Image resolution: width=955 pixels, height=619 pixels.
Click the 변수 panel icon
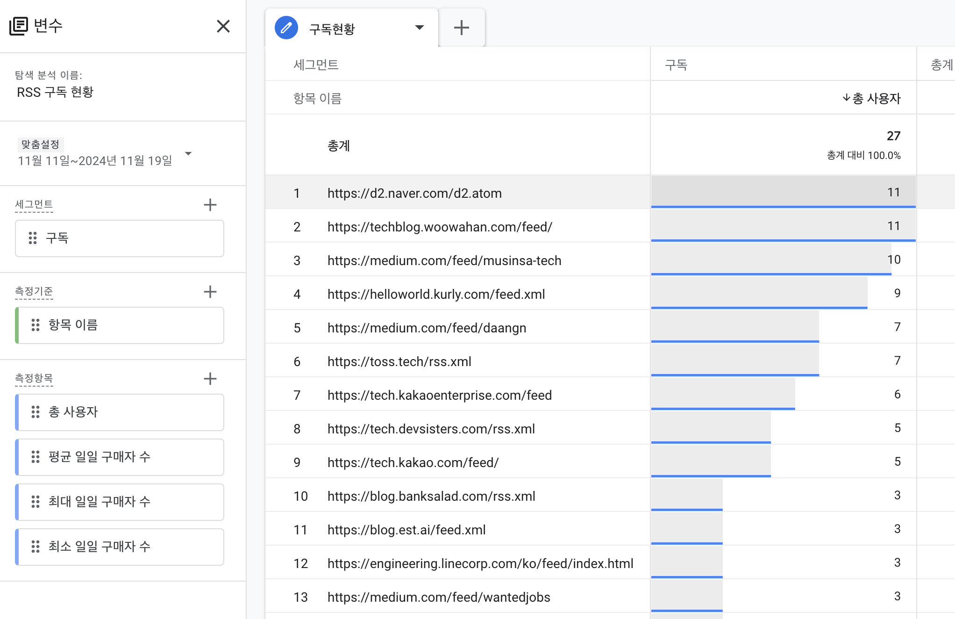tap(19, 26)
